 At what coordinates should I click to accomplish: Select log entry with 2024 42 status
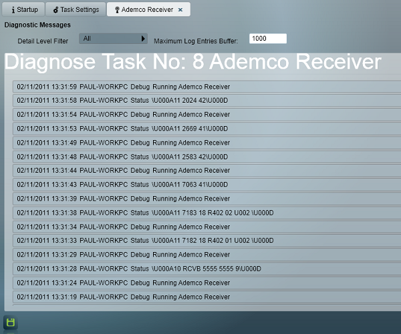(x=207, y=101)
